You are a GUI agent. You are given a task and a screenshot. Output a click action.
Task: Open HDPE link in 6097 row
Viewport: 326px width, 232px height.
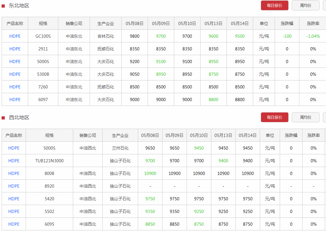[x=15, y=100]
